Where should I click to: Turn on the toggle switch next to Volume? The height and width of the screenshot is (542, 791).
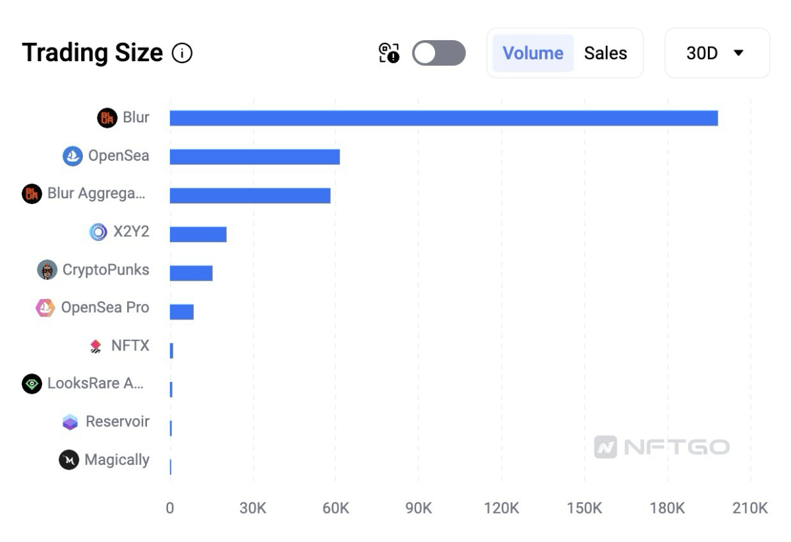(x=439, y=53)
